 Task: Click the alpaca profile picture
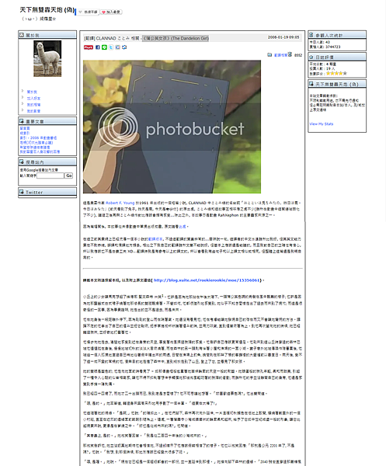47,58
